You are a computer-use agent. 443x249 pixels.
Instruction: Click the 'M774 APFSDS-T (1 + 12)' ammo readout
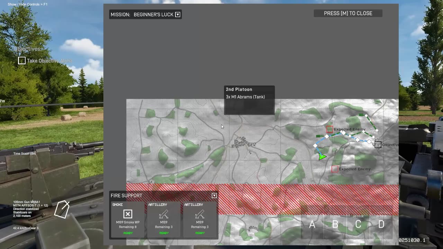tap(30, 205)
